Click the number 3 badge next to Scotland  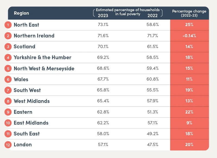pyautogui.click(x=8, y=47)
